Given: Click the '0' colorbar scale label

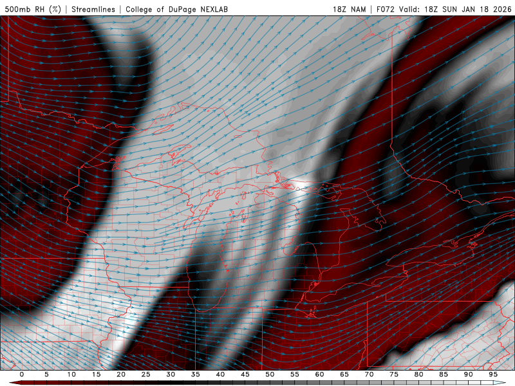Looking at the screenshot, I should pos(22,374).
